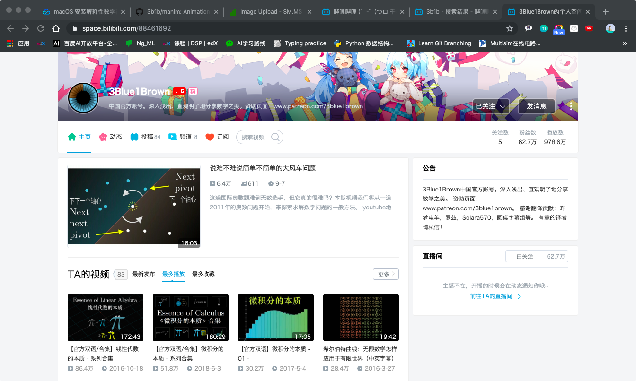Click the red video-speed extension icon in toolbar
The width and height of the screenshot is (636, 381).
point(589,29)
